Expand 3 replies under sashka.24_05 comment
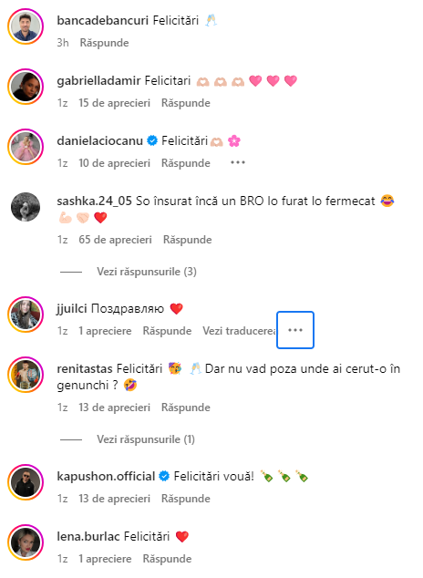 tap(147, 272)
